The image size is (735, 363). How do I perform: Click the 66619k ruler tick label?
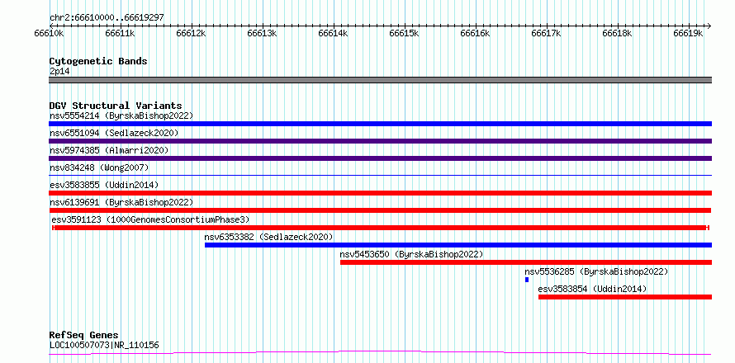pos(689,33)
